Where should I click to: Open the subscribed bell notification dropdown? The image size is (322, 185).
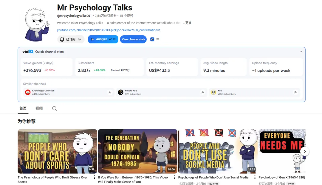[x=71, y=39]
